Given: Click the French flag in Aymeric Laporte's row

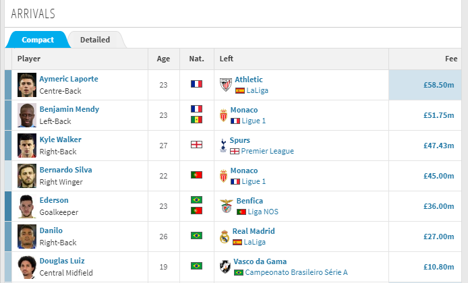Looking at the screenshot, I should click(197, 84).
